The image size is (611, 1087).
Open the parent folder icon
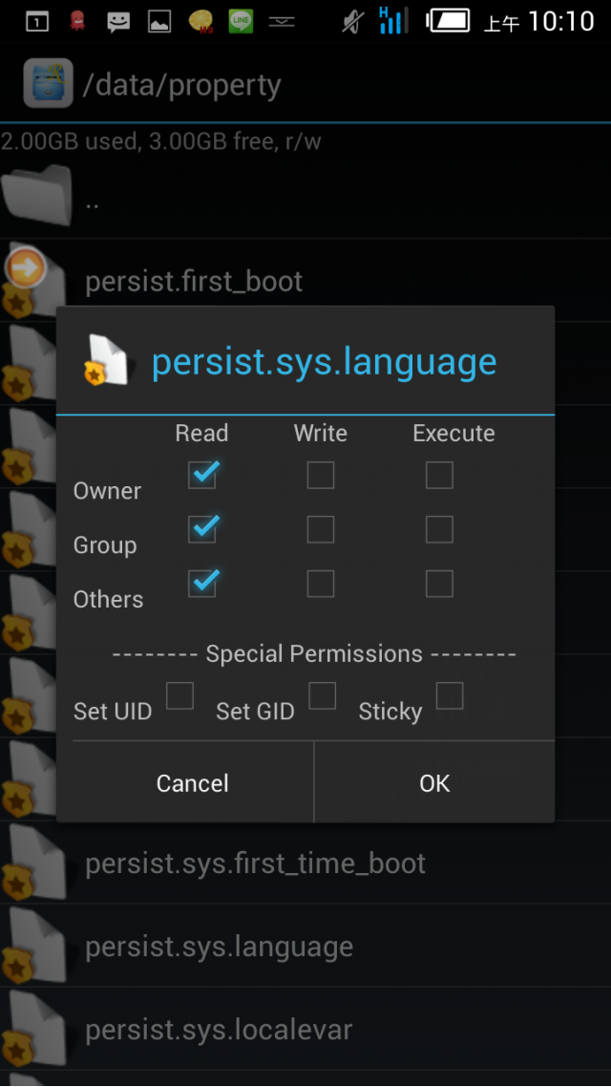click(x=36, y=196)
